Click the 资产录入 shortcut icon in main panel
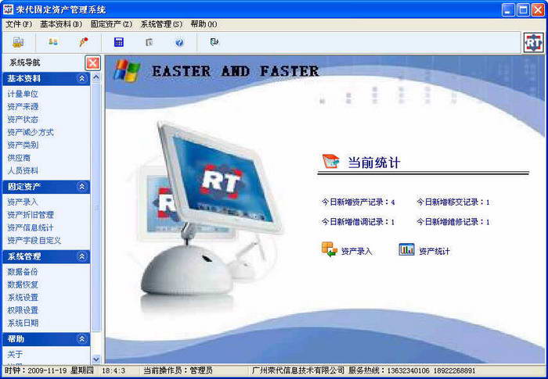This screenshot has height=379, width=548. tap(330, 249)
